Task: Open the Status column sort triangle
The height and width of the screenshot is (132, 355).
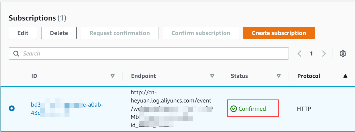Action: point(279,76)
